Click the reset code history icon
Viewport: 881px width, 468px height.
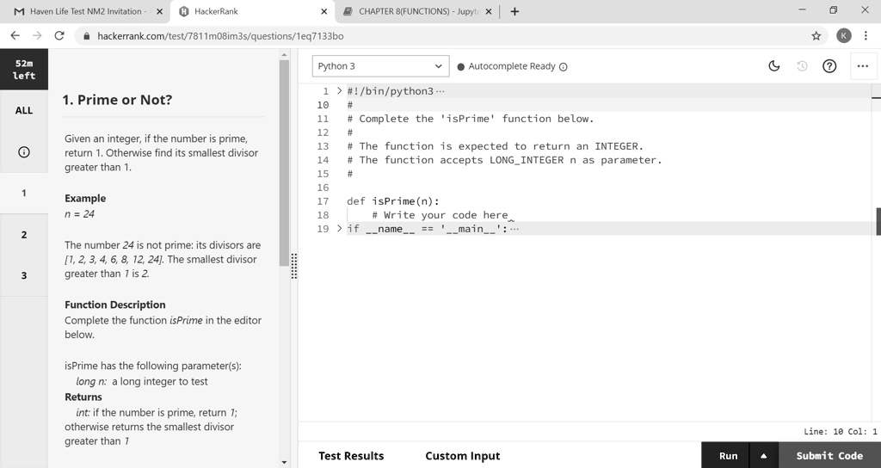click(x=803, y=66)
